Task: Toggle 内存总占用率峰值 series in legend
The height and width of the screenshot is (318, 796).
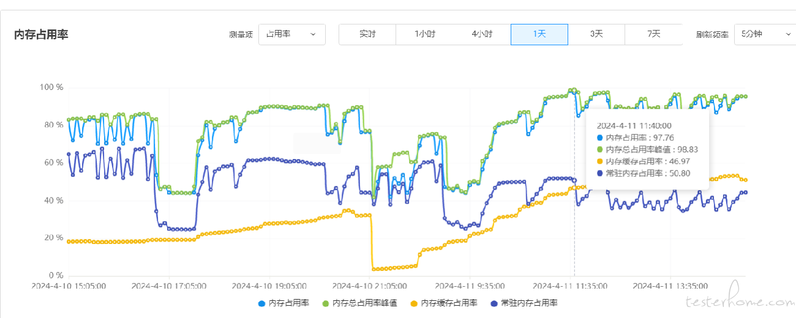Action: [359, 303]
